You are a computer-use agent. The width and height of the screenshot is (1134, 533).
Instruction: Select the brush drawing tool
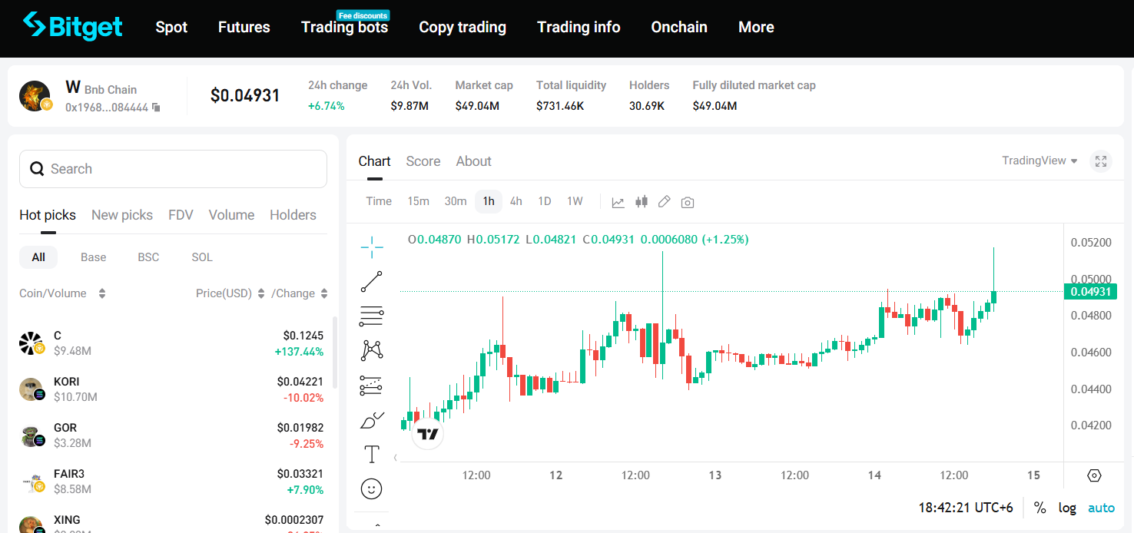pos(372,420)
